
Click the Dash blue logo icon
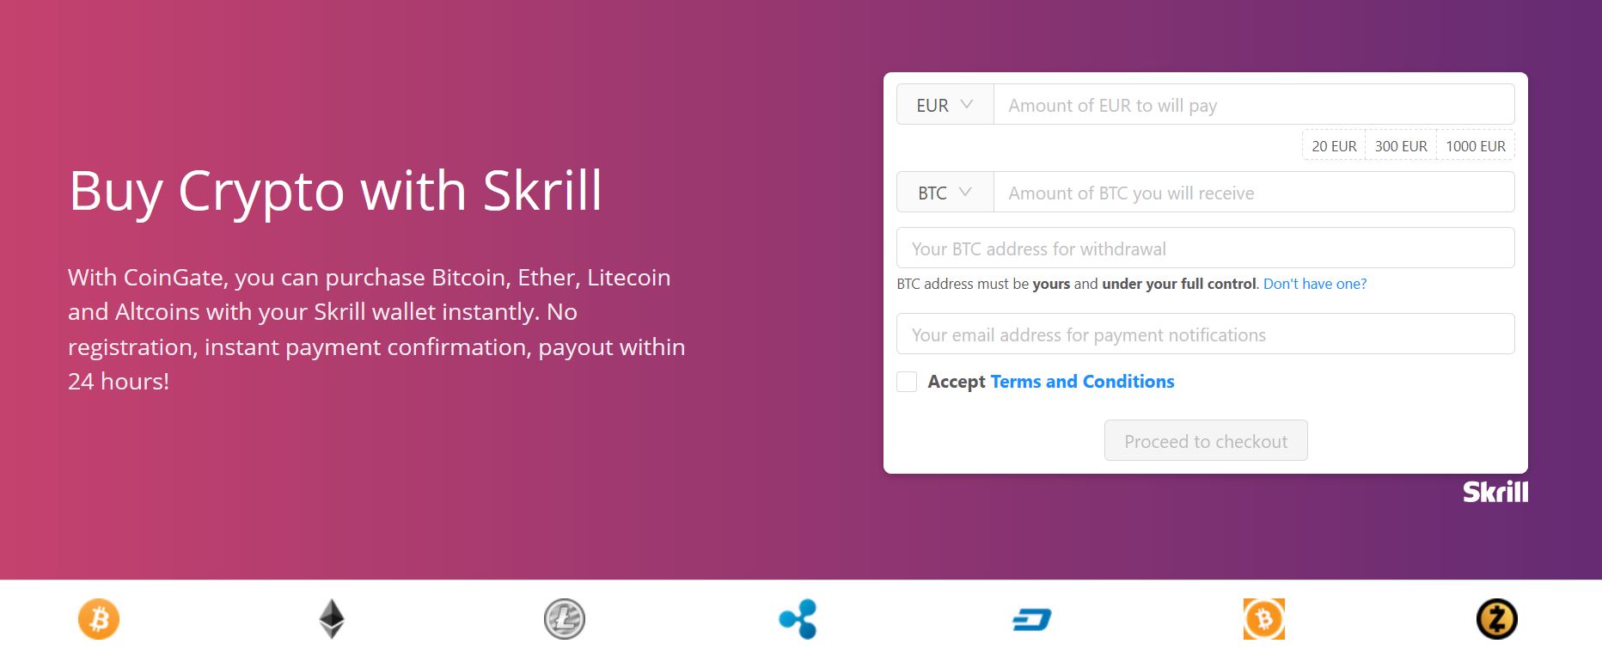coord(1031,619)
